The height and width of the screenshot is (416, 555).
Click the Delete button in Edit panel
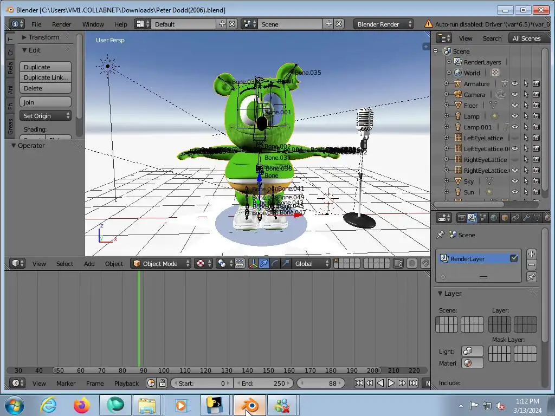click(46, 88)
